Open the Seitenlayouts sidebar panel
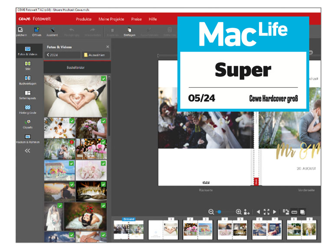This screenshot has width=334, height=251. click(28, 95)
